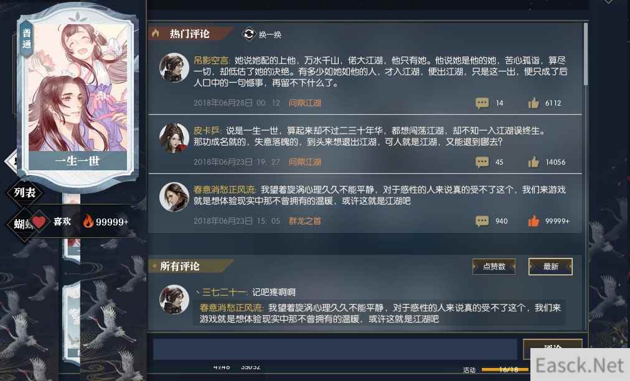Click the comment text input field

click(x=335, y=349)
